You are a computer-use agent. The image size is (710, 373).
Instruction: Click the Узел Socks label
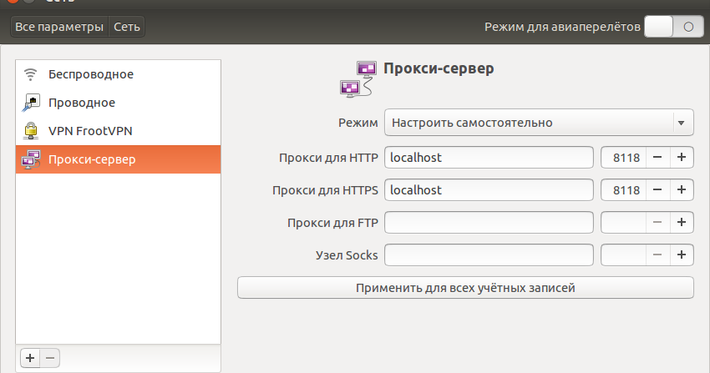(x=347, y=255)
